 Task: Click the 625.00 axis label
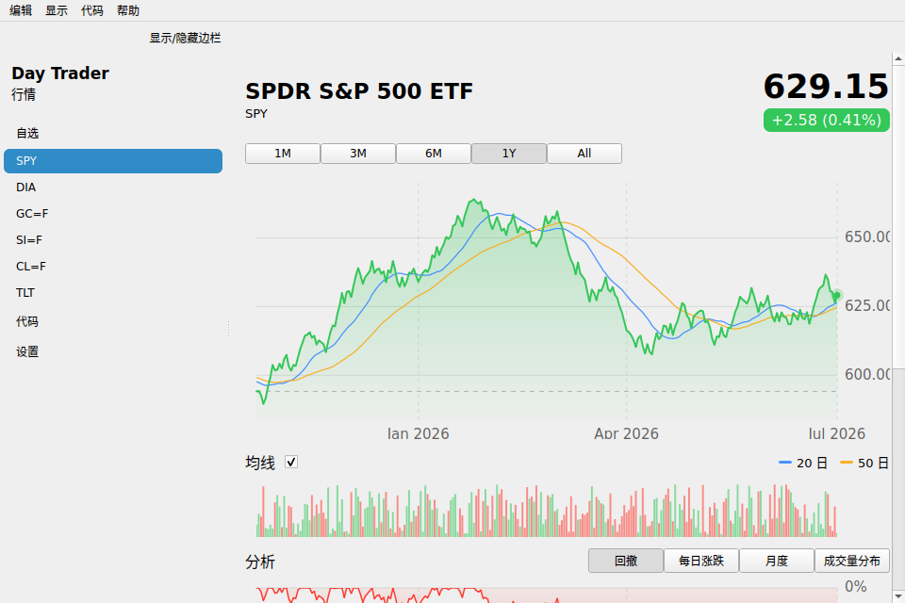(867, 306)
